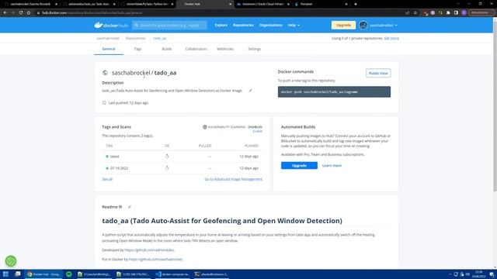
Task: Click vulnerability scanning shield icon
Action: point(205,127)
